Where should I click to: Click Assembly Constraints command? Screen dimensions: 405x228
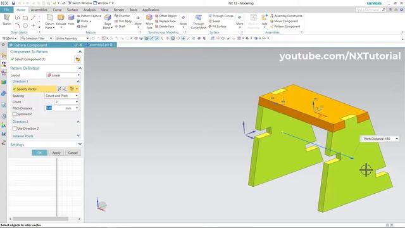286,16
